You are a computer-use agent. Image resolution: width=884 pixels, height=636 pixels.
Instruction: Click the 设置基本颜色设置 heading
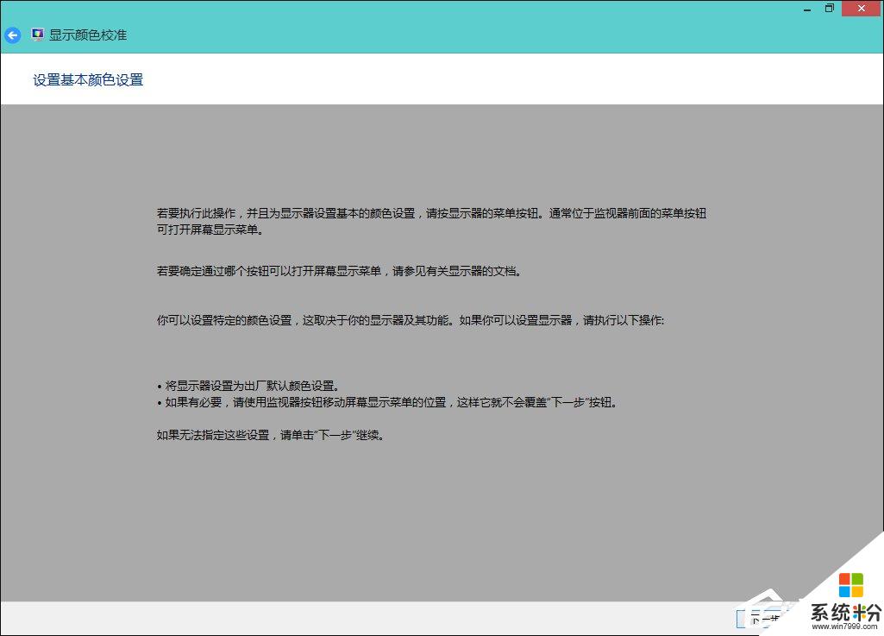[x=88, y=80]
